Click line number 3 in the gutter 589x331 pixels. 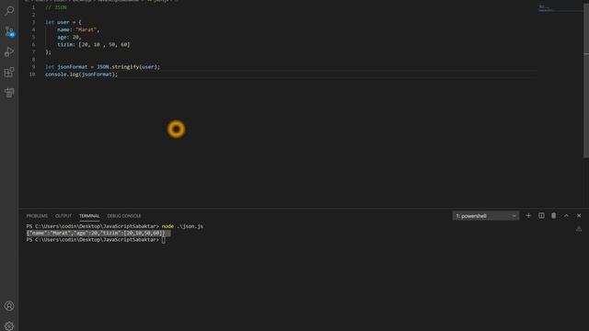pyautogui.click(x=33, y=22)
